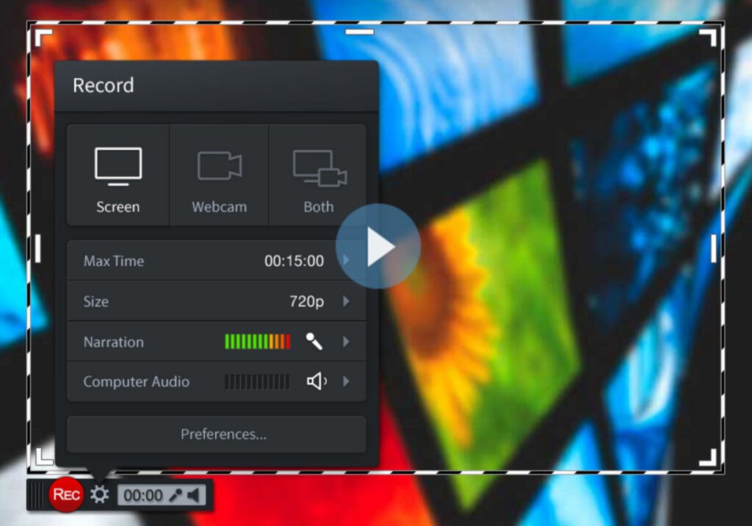Viewport: 752px width, 526px height.
Task: Click the Narration row label
Action: pos(114,342)
